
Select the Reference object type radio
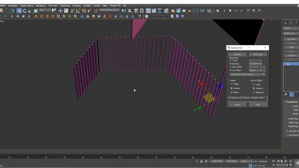coord(254,92)
